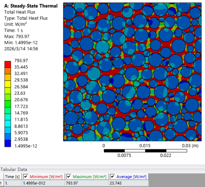205x187 pixels.
Task: Click the Type: Total Heat Flux label
Action: (26, 18)
